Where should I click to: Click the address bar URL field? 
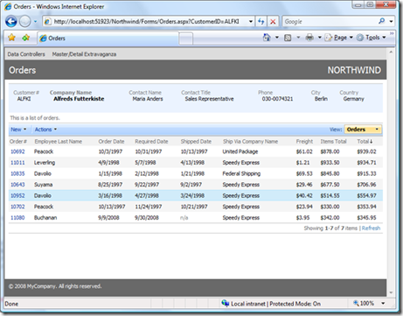pyautogui.click(x=146, y=22)
